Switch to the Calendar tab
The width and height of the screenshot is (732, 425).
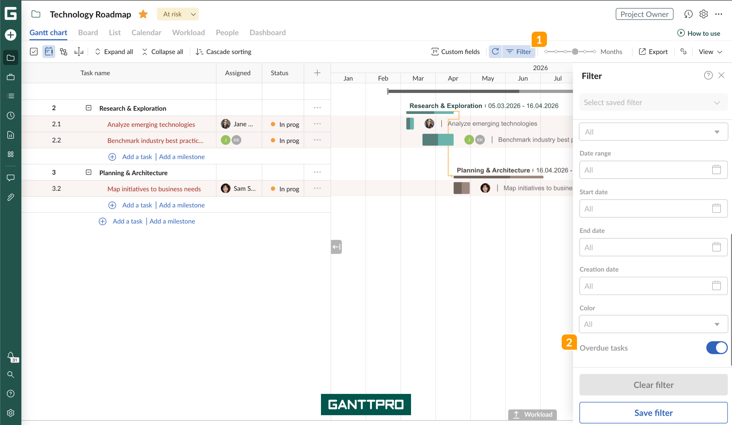[146, 32]
